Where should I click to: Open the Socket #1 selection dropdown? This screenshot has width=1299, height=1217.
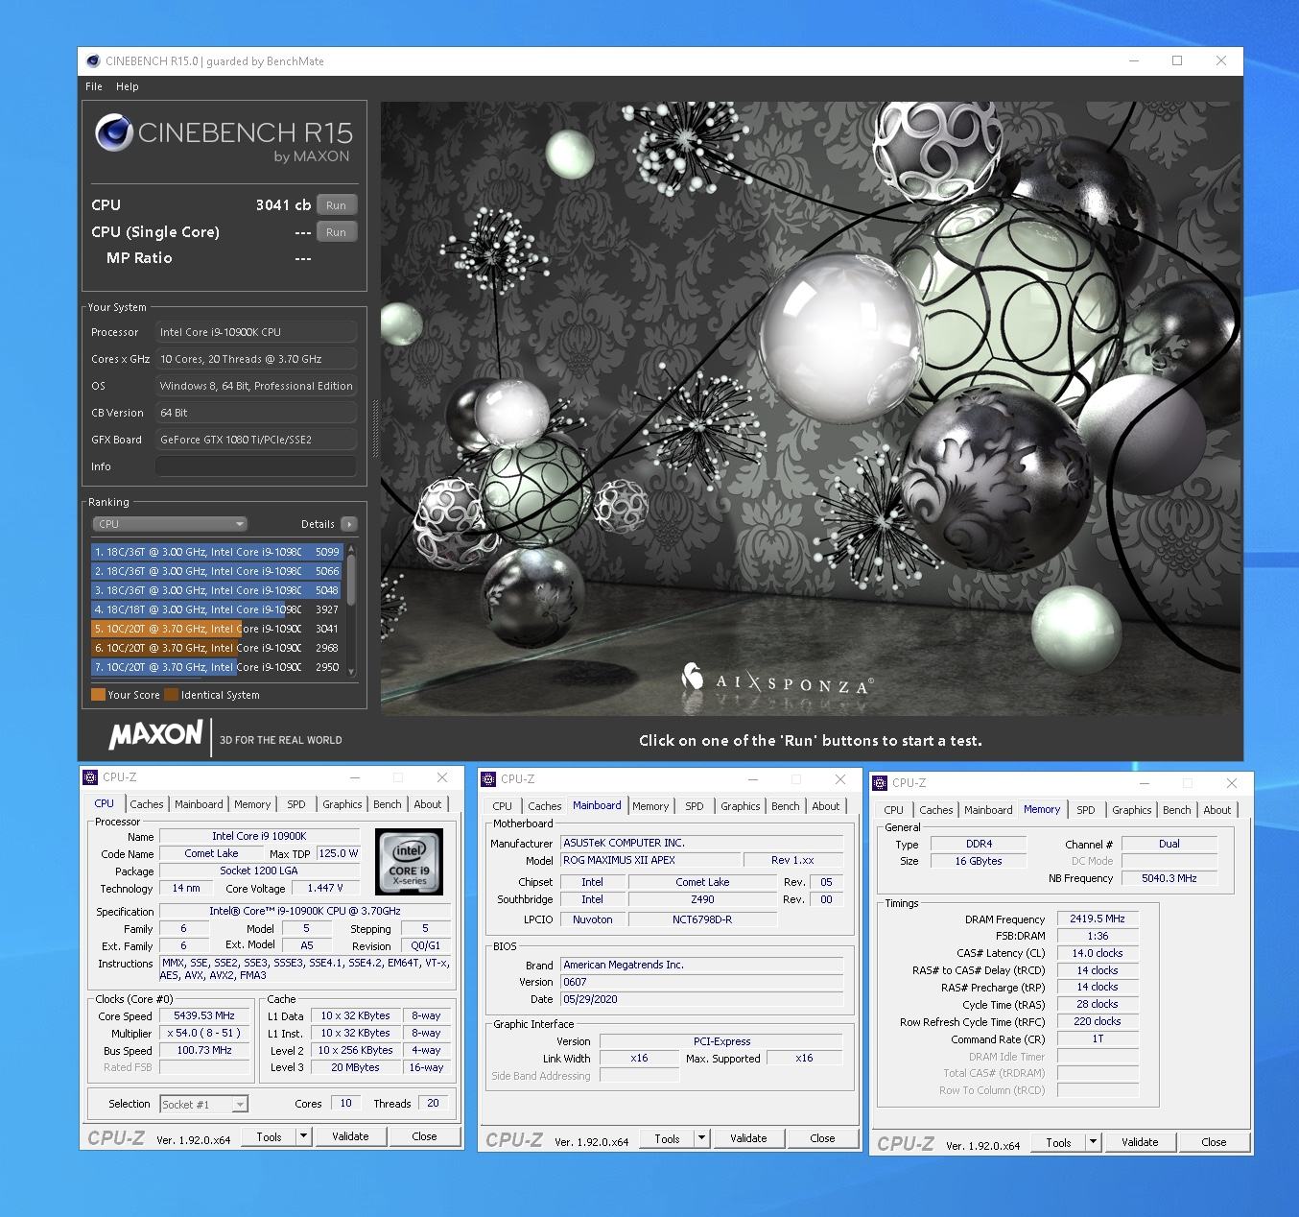pyautogui.click(x=203, y=1105)
